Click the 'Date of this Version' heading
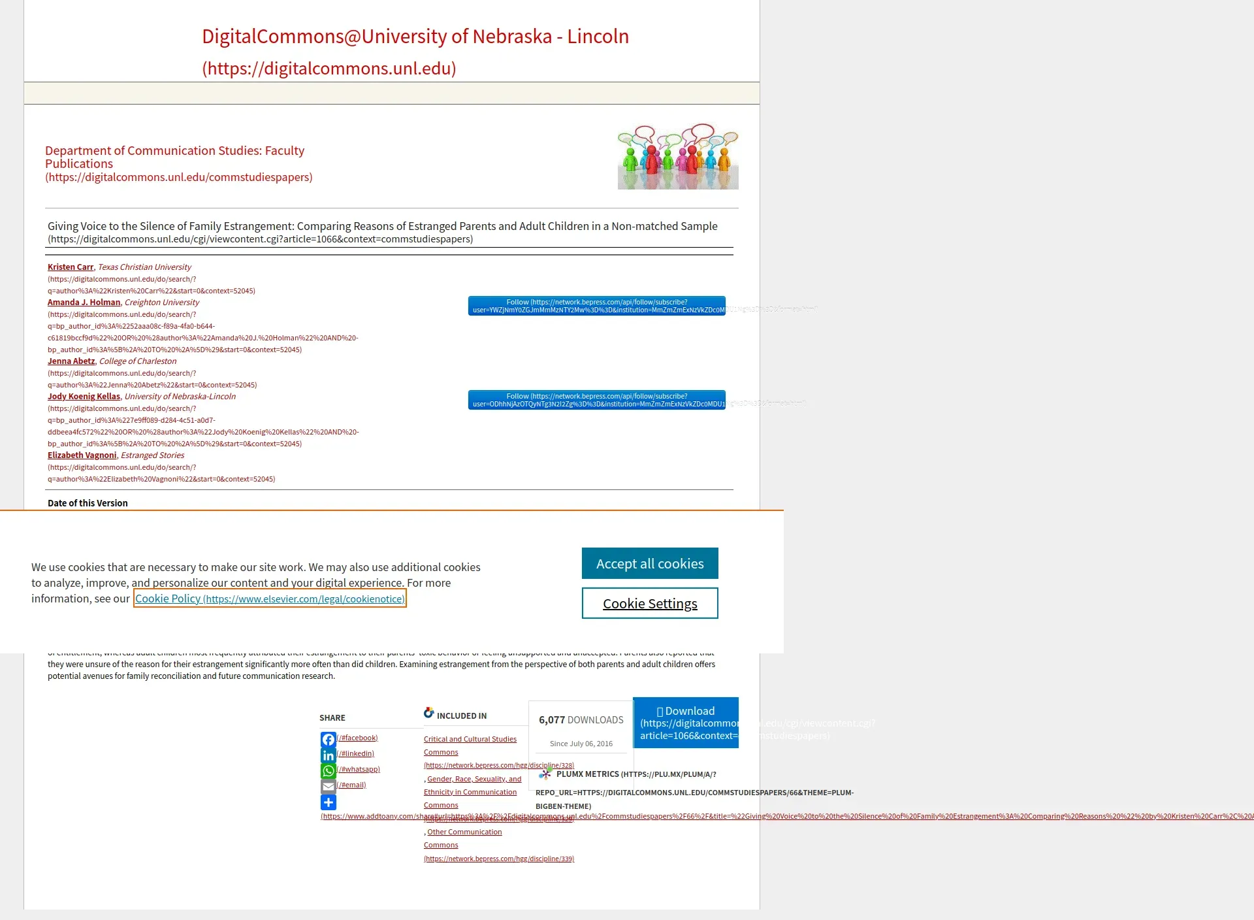The width and height of the screenshot is (1254, 920). coord(88,503)
